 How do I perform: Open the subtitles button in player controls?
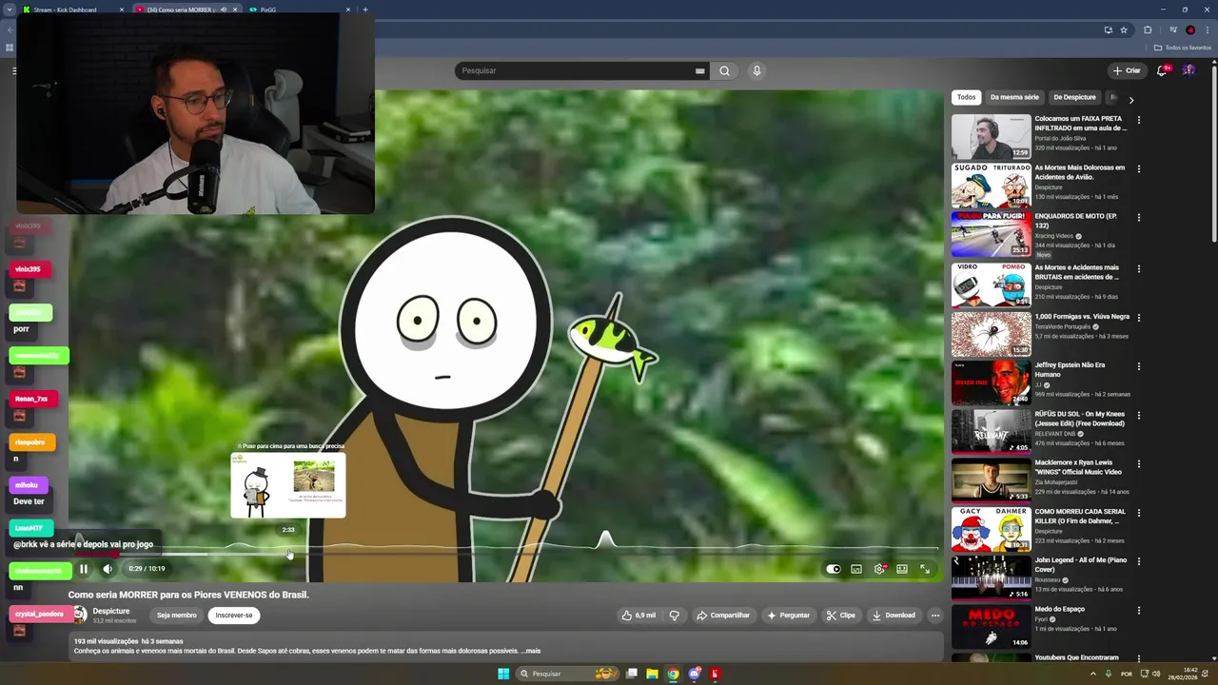856,569
